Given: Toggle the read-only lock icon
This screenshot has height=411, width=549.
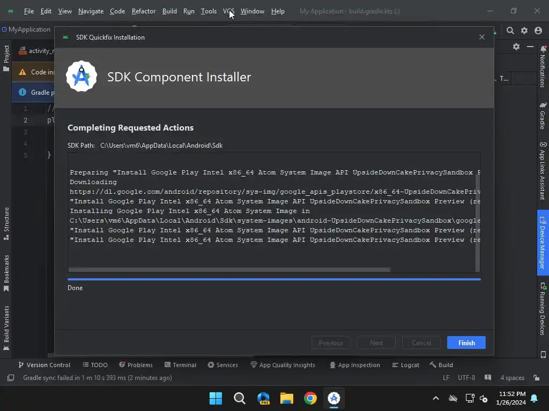Looking at the screenshot, I should coord(536,378).
